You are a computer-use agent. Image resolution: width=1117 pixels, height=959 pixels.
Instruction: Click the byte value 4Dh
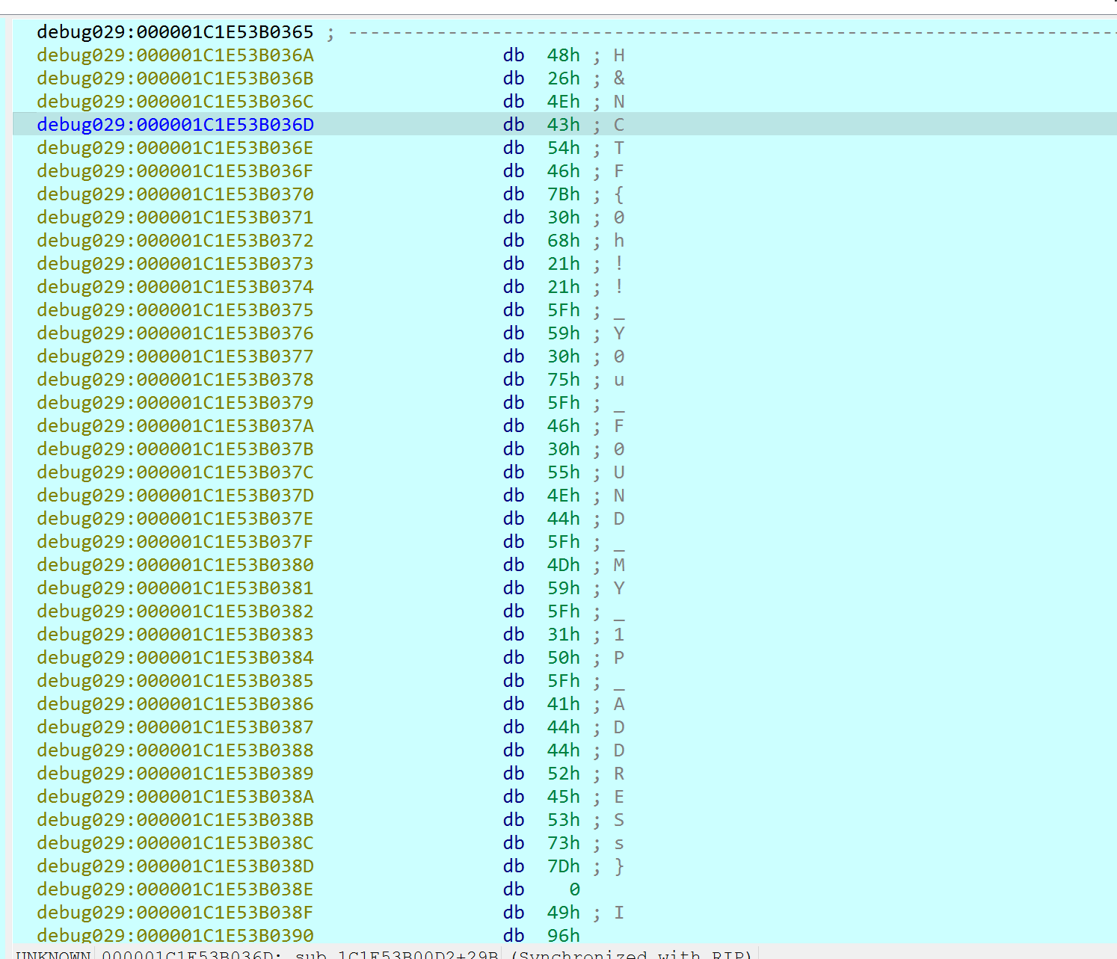[x=563, y=565]
